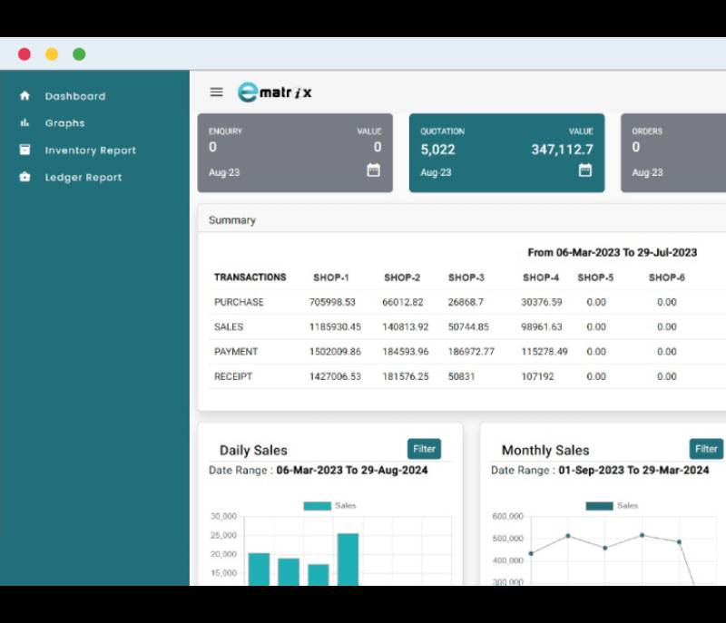Click the Inventory Report box icon
726x623 pixels.
click(x=25, y=151)
